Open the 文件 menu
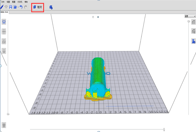The image size is (196, 132). tap(3, 2)
